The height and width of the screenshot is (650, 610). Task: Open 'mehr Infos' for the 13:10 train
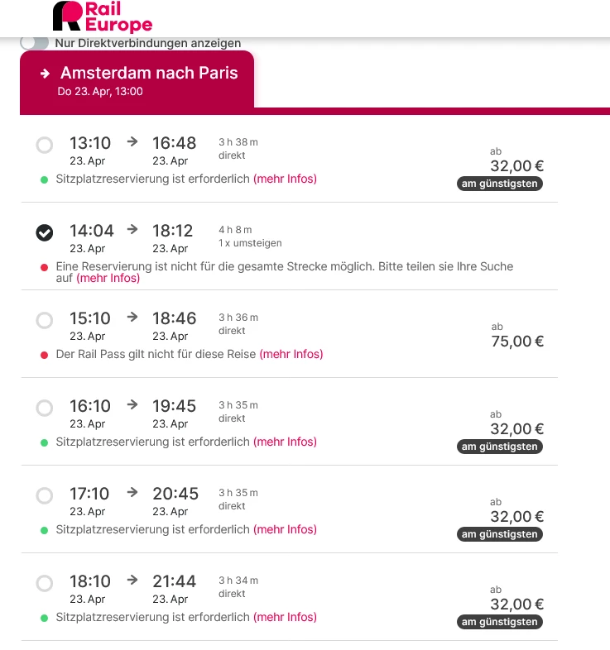click(285, 179)
